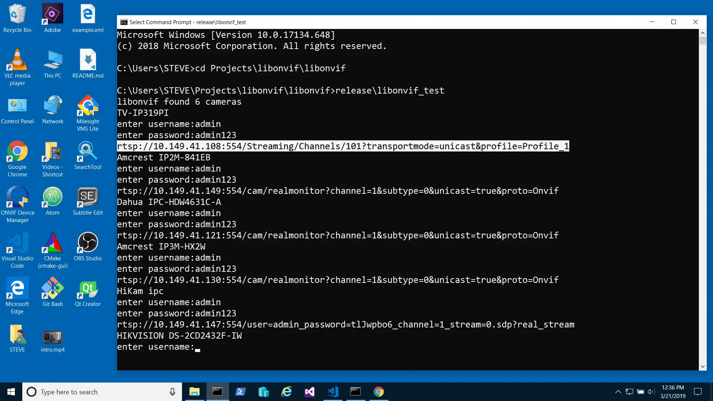This screenshot has width=713, height=401.
Task: Click the taskbar microphone icon
Action: (x=172, y=392)
